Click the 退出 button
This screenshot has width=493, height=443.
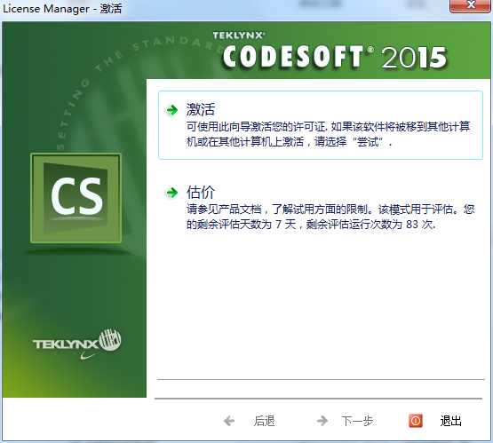coord(450,421)
